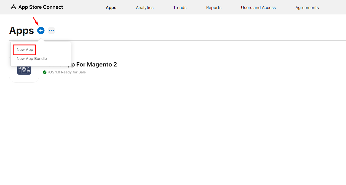346x185 pixels.
Task: Click the Apple logo in the header
Action: pos(13,6)
